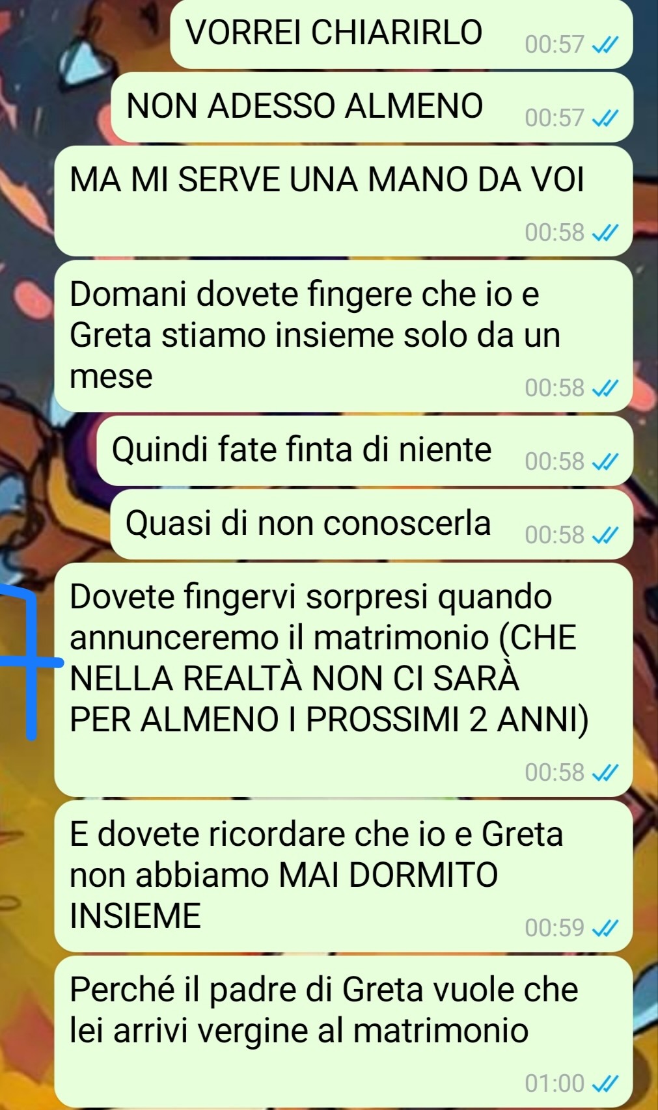Image resolution: width=658 pixels, height=1110 pixels.
Task: Select the "Quasi di non conoscerla" bubble
Action: [x=372, y=524]
